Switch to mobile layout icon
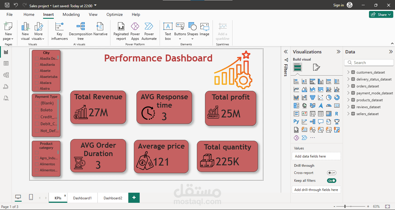This screenshot has height=210, width=395. pos(31,197)
